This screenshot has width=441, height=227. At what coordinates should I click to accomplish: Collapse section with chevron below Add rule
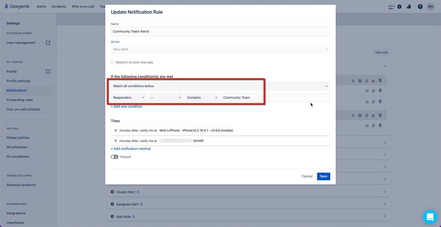(x=385, y=66)
